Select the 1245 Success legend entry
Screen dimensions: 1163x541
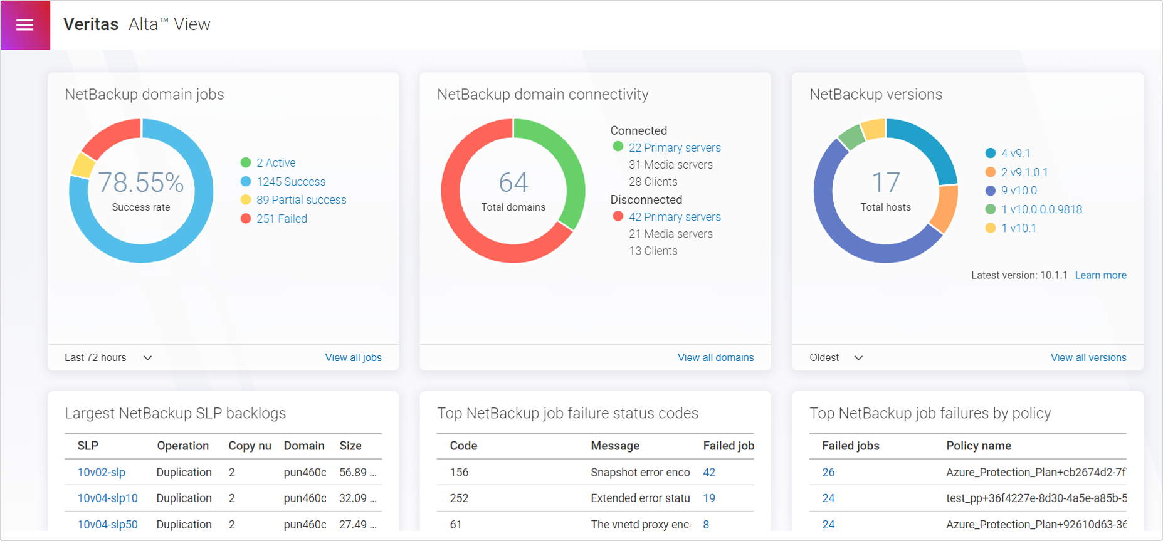tap(291, 182)
